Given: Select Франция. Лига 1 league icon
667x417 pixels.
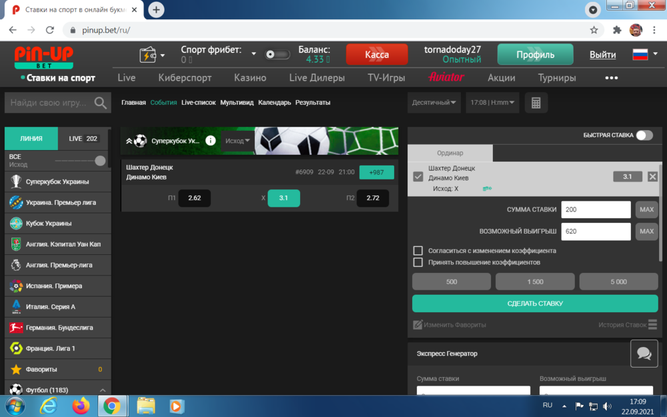Looking at the screenshot, I should tap(16, 348).
